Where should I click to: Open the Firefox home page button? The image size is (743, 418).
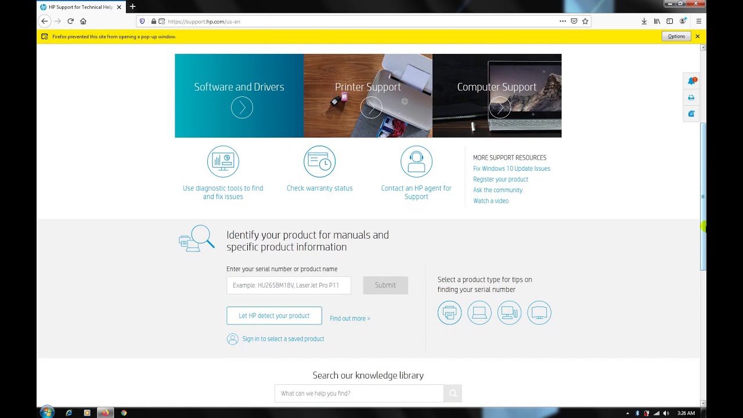[83, 21]
